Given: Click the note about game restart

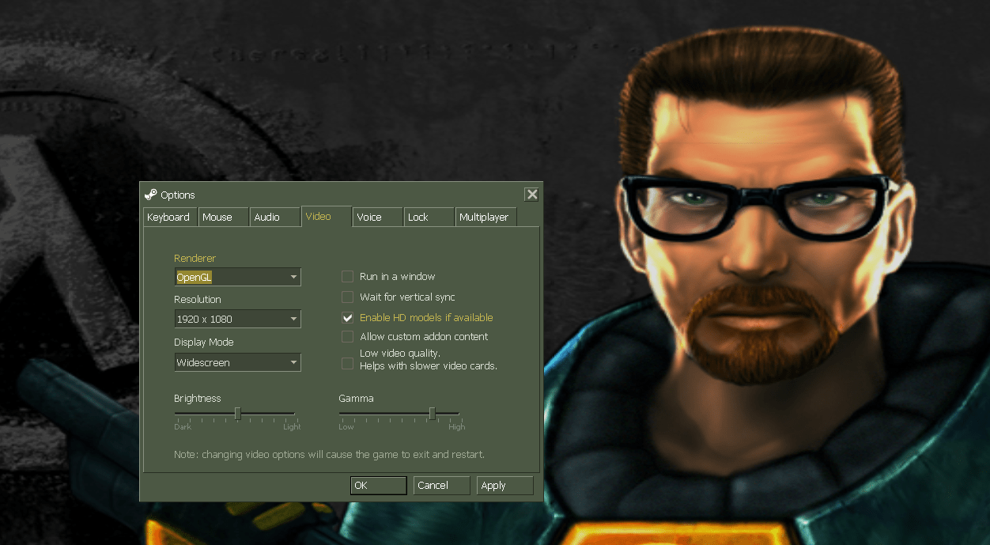Looking at the screenshot, I should coord(329,455).
